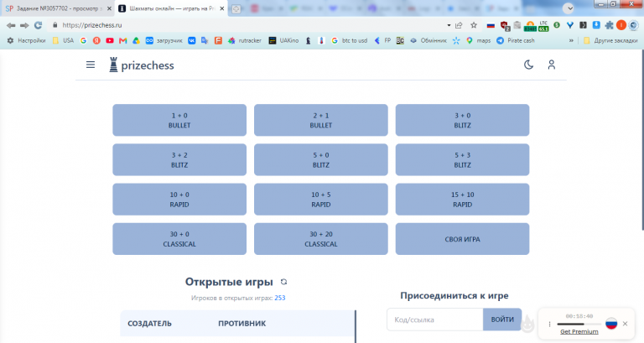Click the ВОЙТИ join button
Image resolution: width=644 pixels, height=343 pixels.
502,320
